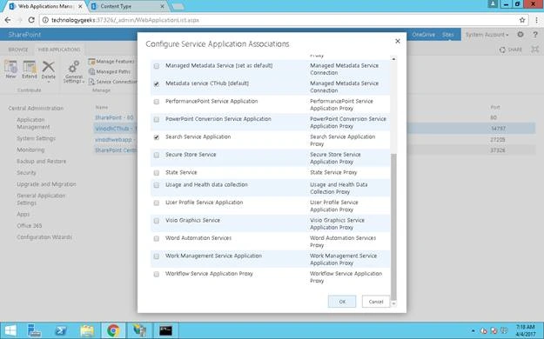Open Configuration Wizards in left navigation
The width and height of the screenshot is (544, 339).
click(x=44, y=237)
